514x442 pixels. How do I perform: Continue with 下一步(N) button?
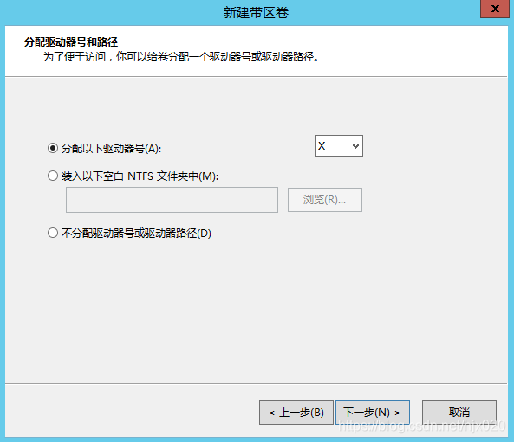(373, 413)
